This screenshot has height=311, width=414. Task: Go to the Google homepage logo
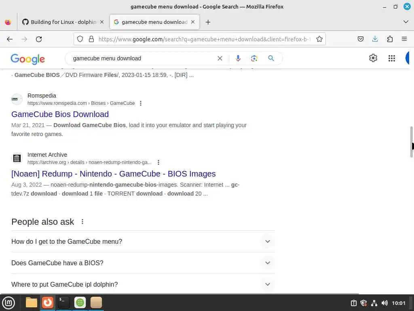click(x=28, y=59)
